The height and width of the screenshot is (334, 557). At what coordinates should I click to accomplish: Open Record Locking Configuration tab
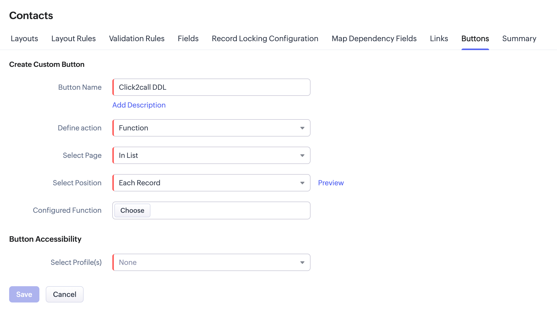pyautogui.click(x=265, y=38)
